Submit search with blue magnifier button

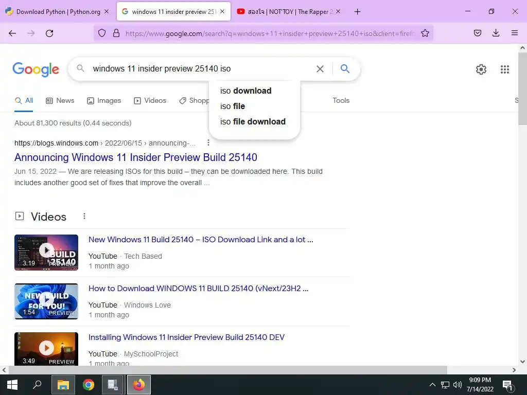coord(345,69)
